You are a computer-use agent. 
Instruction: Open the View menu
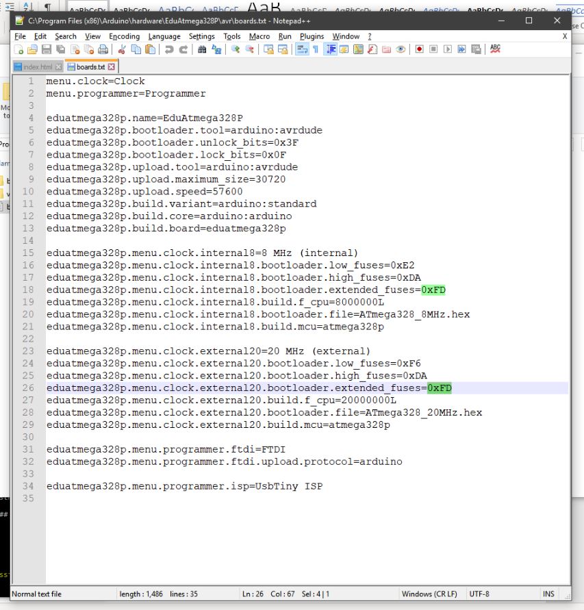pyautogui.click(x=92, y=36)
